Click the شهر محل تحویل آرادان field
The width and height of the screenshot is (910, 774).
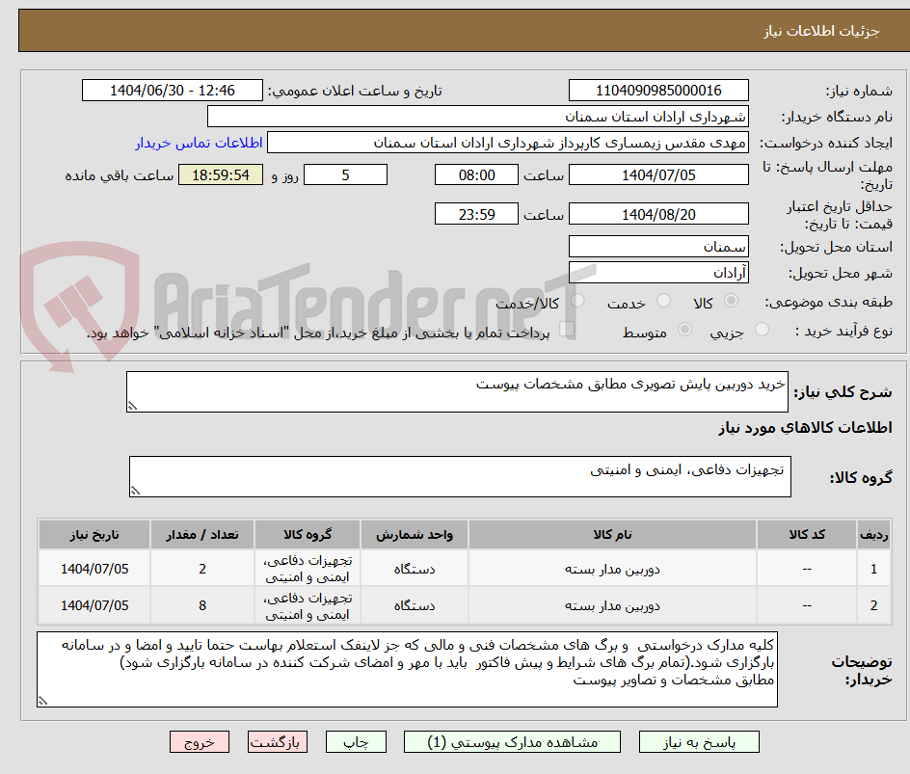(658, 271)
